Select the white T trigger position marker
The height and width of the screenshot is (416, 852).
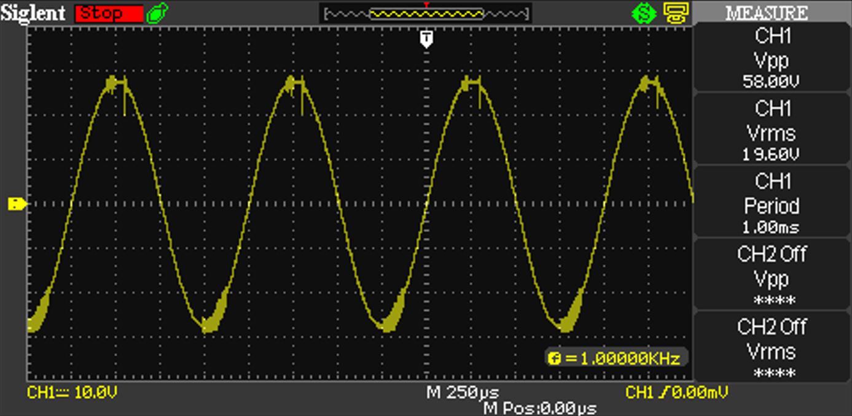click(x=427, y=40)
